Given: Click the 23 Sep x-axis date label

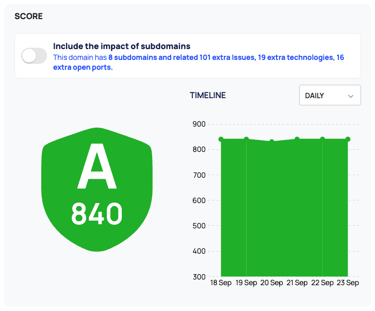Looking at the screenshot, I should [x=348, y=283].
